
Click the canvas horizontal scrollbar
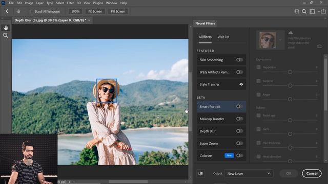[128, 182]
